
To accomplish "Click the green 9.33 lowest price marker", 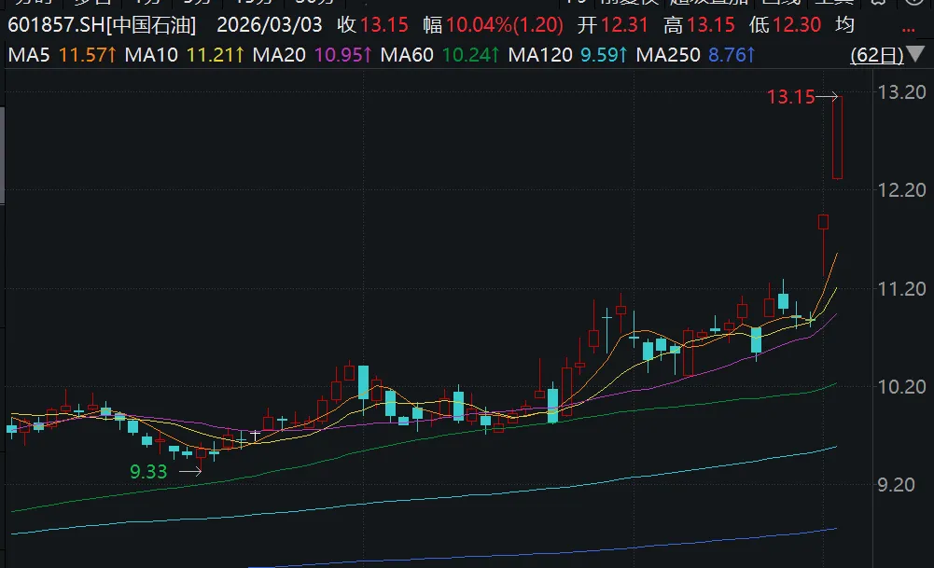I will pos(148,472).
